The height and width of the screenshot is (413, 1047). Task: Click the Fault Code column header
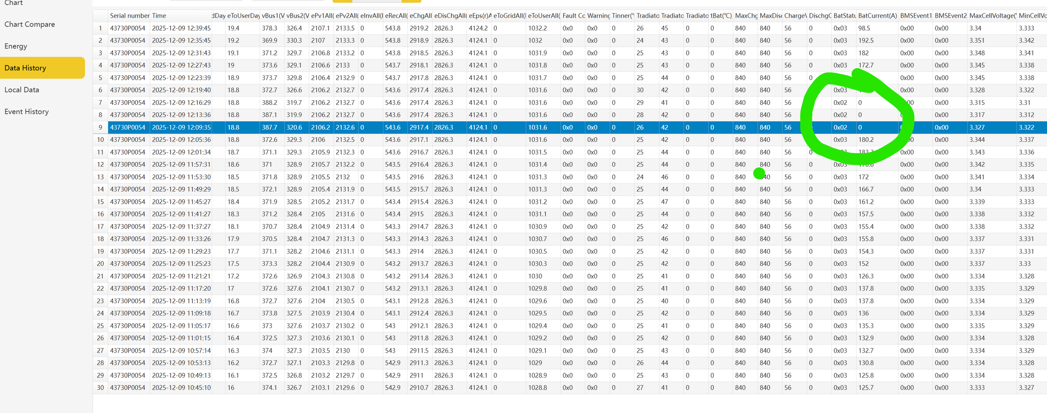click(573, 15)
